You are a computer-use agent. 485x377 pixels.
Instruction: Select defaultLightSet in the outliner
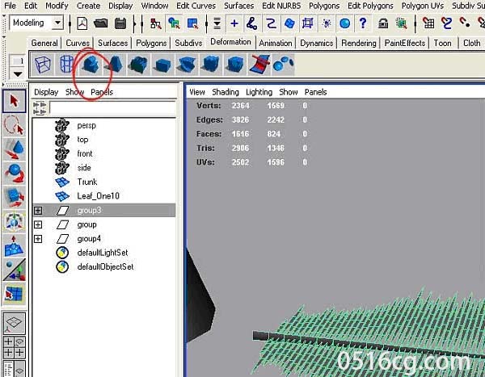[103, 253]
